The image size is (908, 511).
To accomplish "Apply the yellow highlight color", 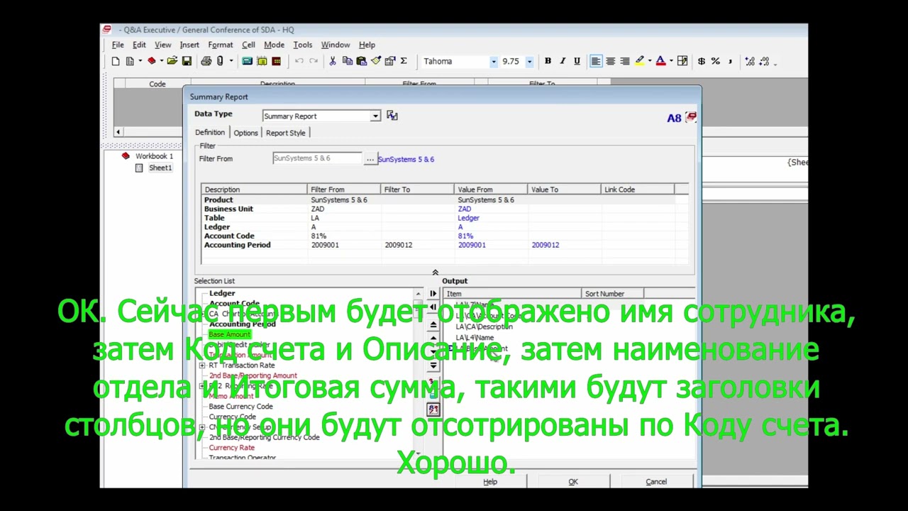I will (639, 61).
